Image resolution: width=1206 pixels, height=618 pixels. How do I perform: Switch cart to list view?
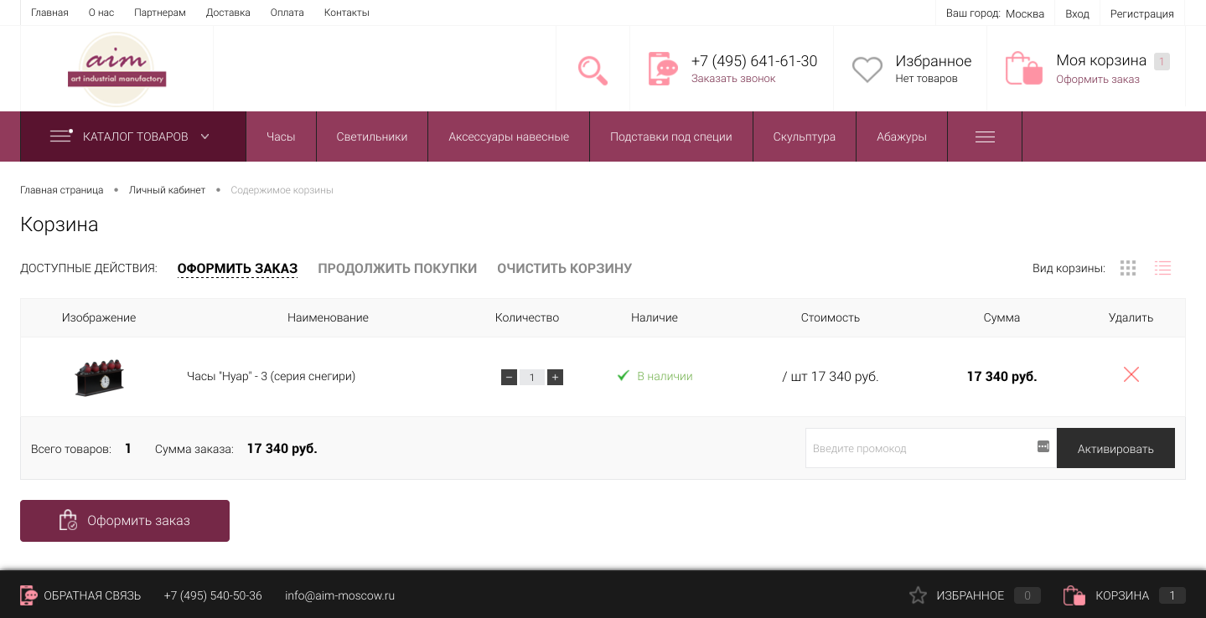pyautogui.click(x=1162, y=268)
